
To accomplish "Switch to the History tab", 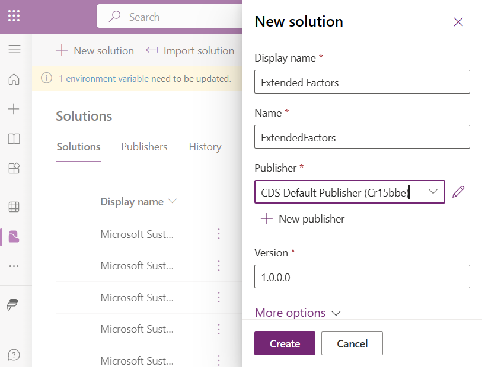I will 205,147.
